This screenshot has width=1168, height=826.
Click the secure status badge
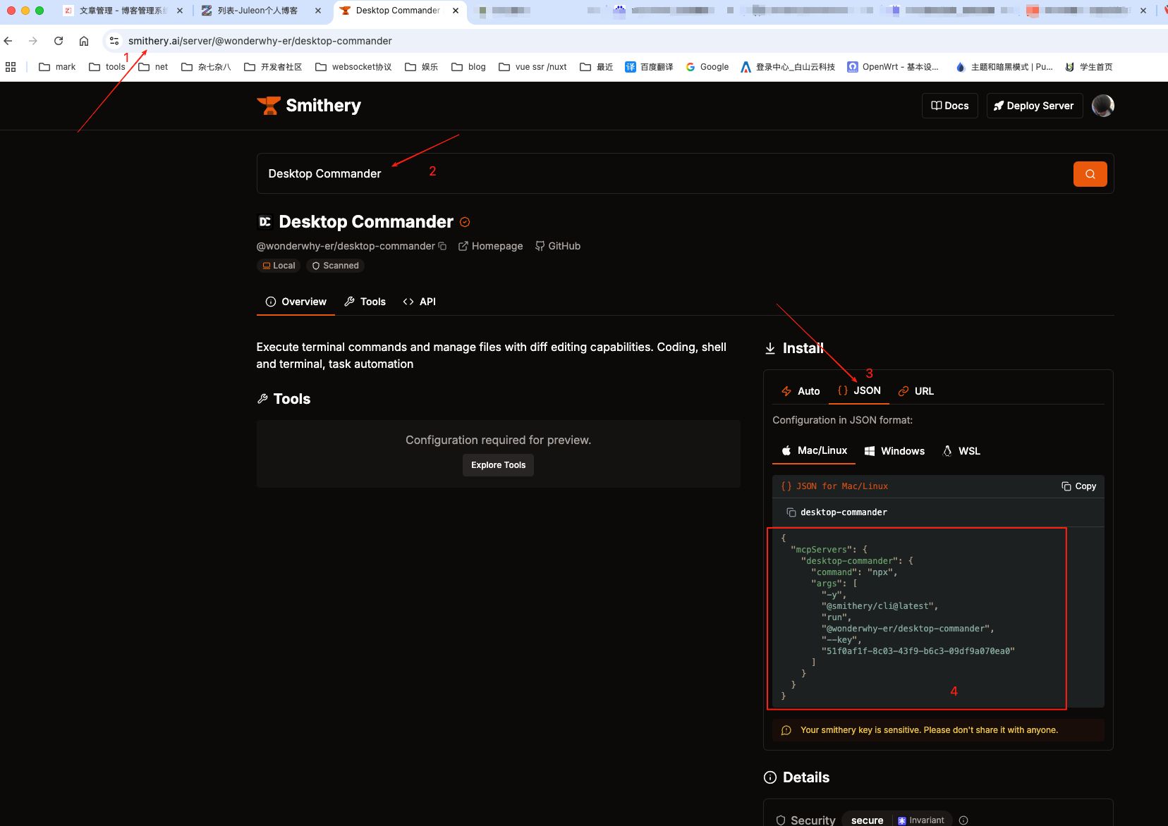click(867, 820)
